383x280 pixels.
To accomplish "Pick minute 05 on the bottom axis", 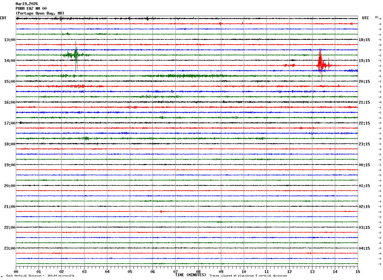I will pyautogui.click(x=130, y=271).
